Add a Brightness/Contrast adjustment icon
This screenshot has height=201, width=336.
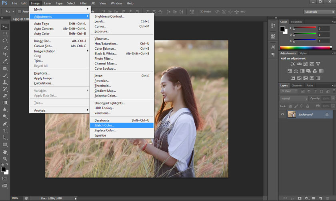point(293,64)
